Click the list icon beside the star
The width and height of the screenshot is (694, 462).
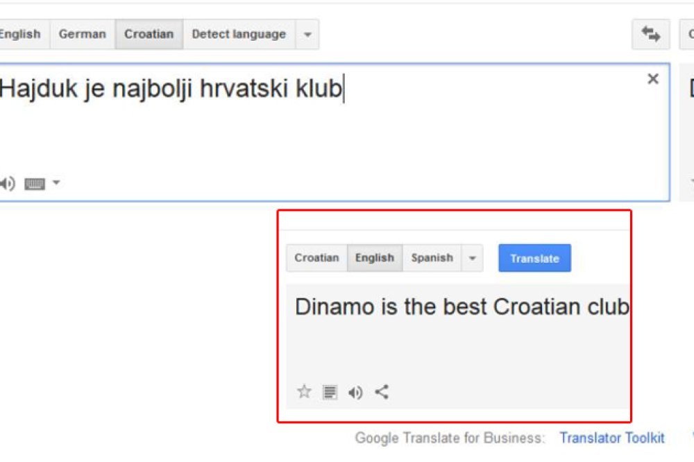[x=330, y=393]
